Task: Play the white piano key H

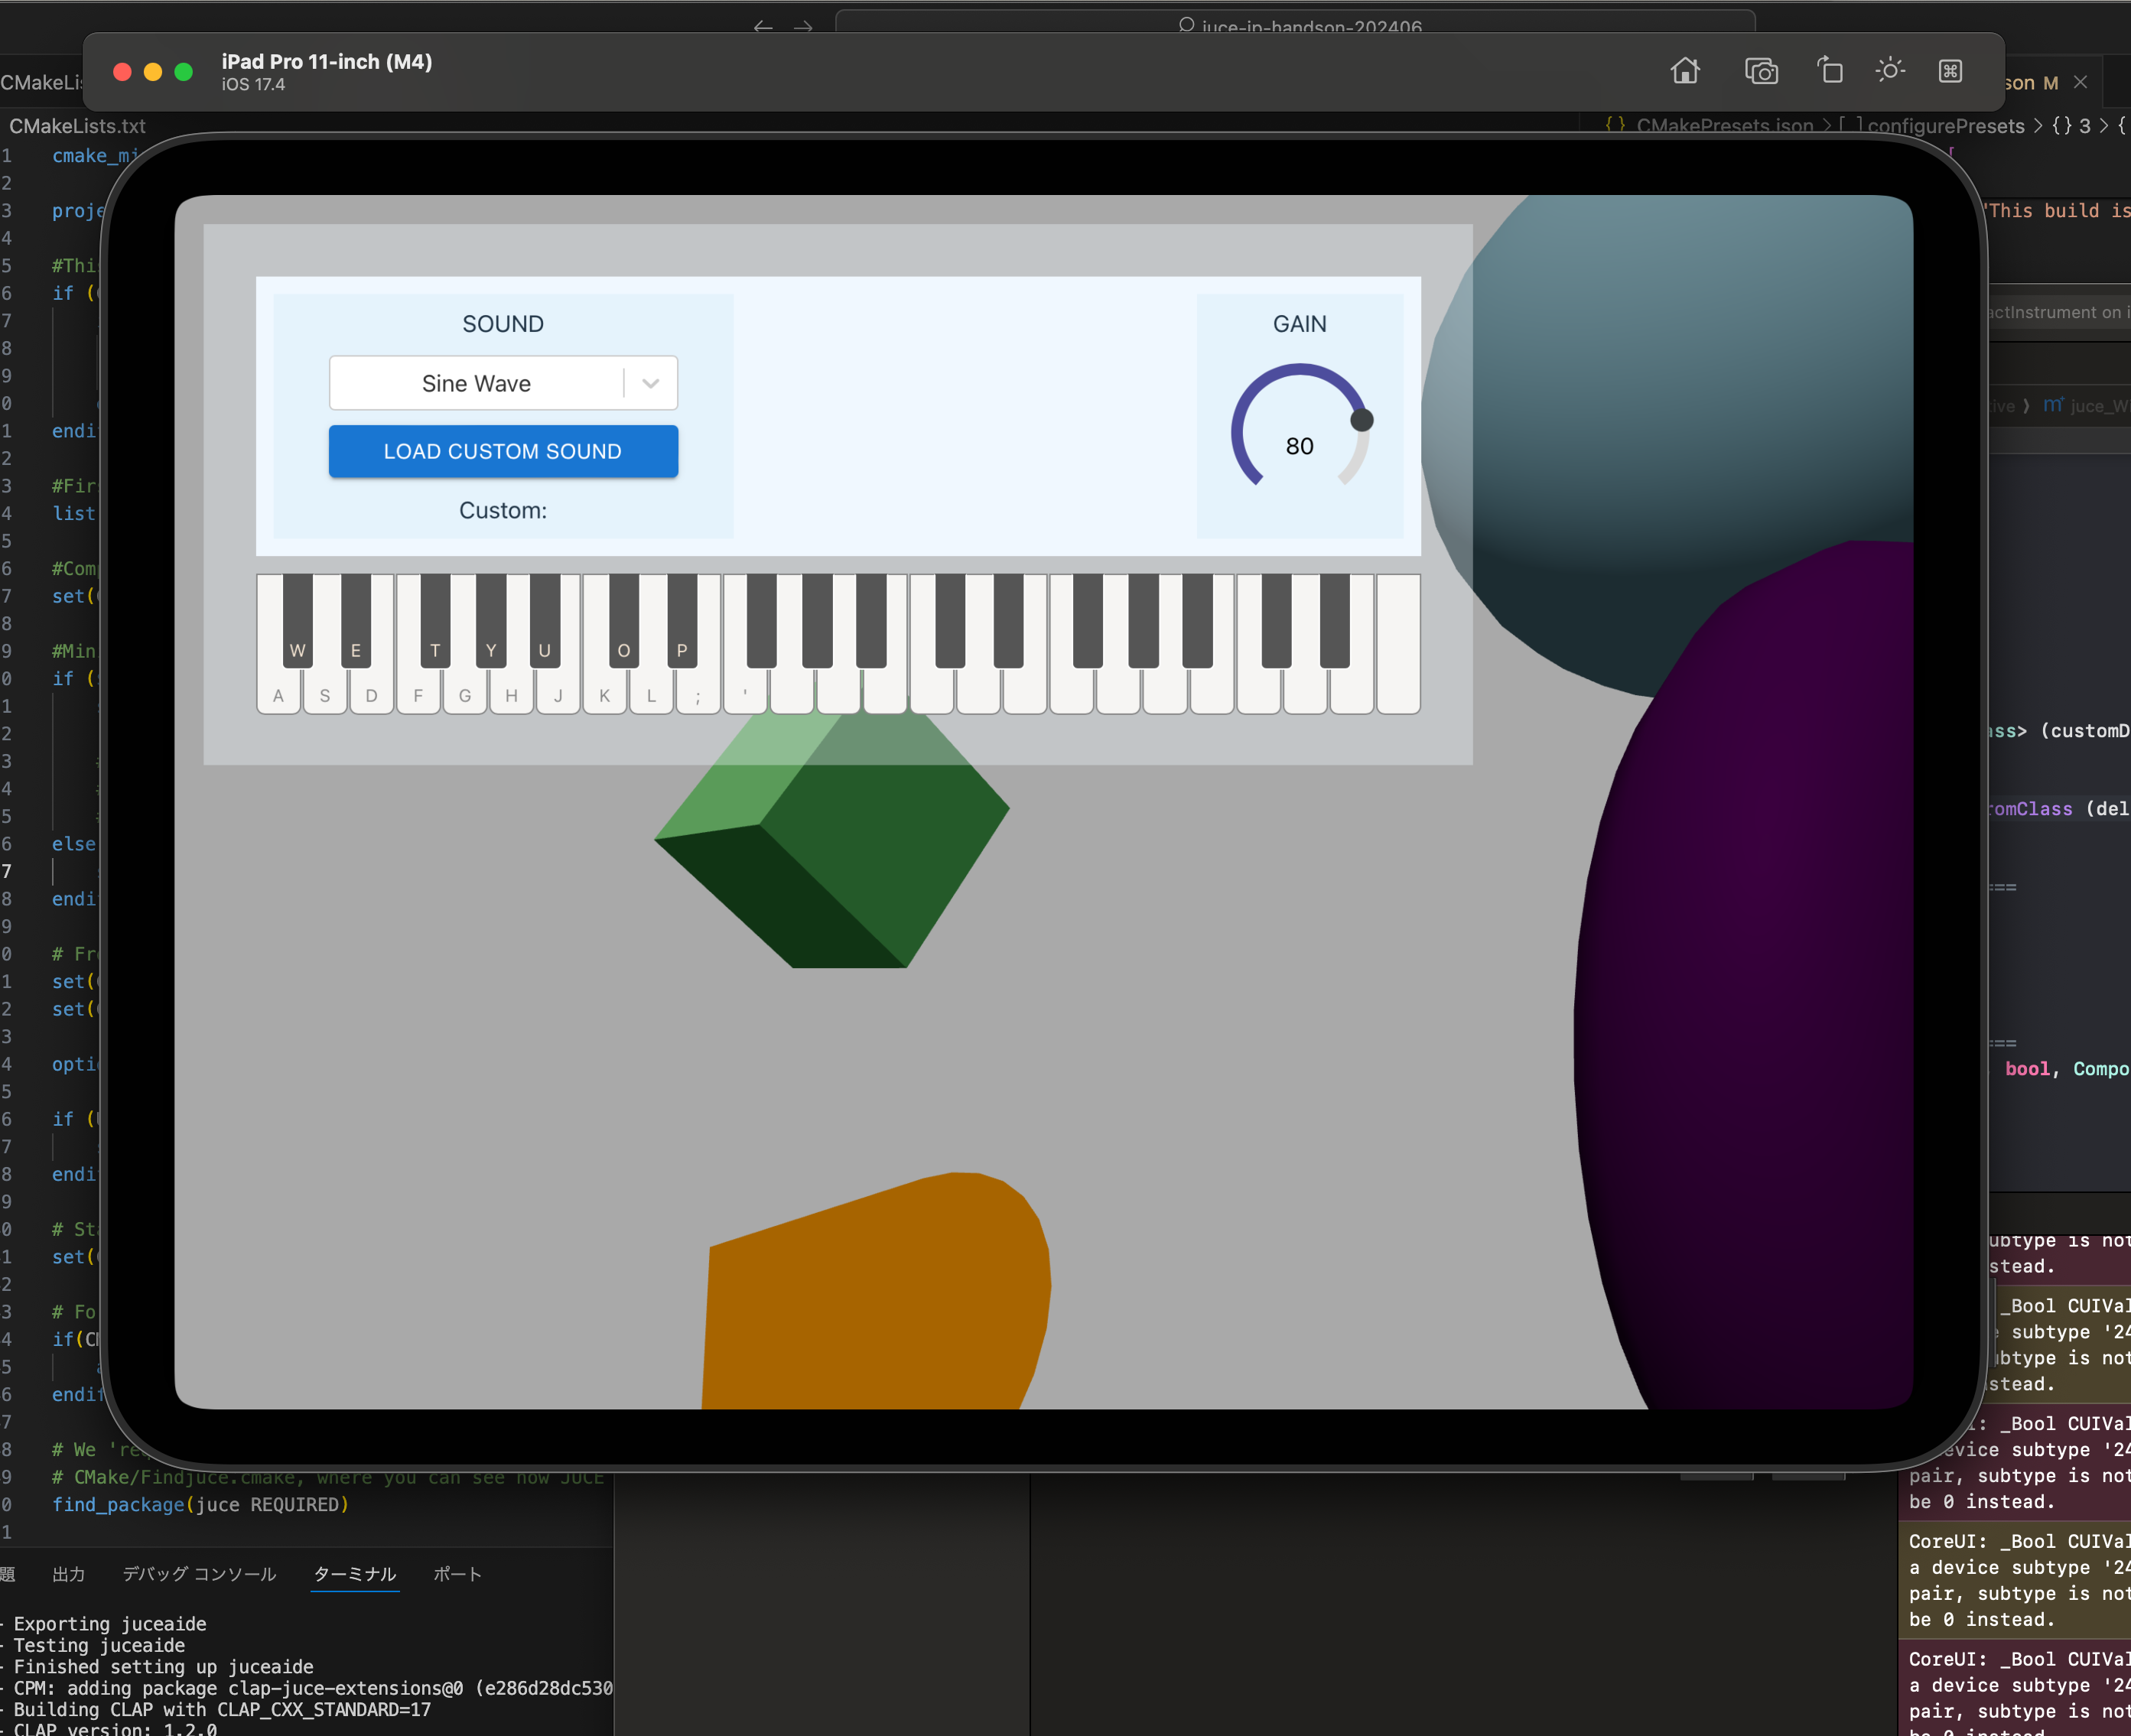Action: tap(512, 692)
